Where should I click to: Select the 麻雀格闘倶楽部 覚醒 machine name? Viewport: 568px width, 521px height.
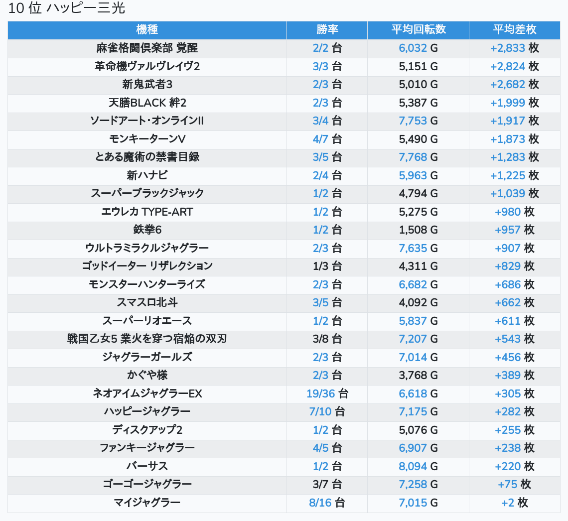(x=147, y=48)
